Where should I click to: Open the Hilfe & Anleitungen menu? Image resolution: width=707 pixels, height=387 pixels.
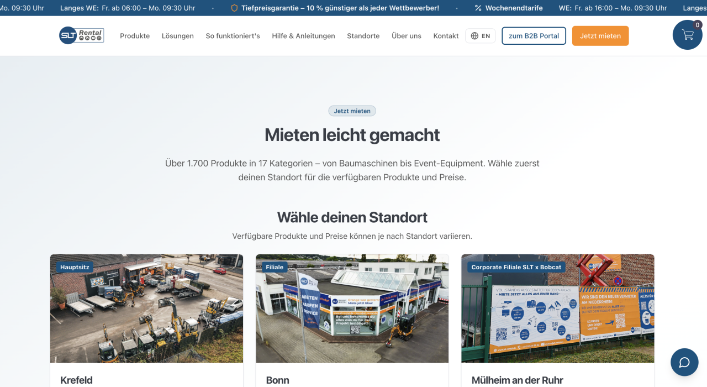[303, 36]
